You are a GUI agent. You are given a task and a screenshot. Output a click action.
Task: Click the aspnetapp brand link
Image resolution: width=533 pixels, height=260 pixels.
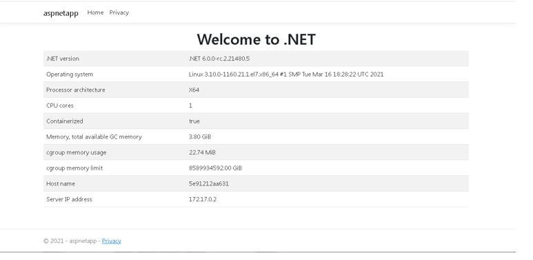coord(61,13)
